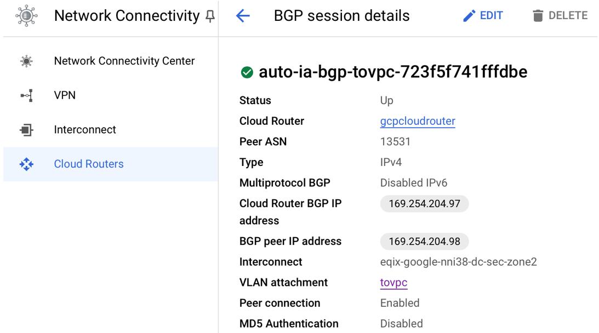
Task: Open Network Connectivity Center in the sidebar
Action: (124, 61)
